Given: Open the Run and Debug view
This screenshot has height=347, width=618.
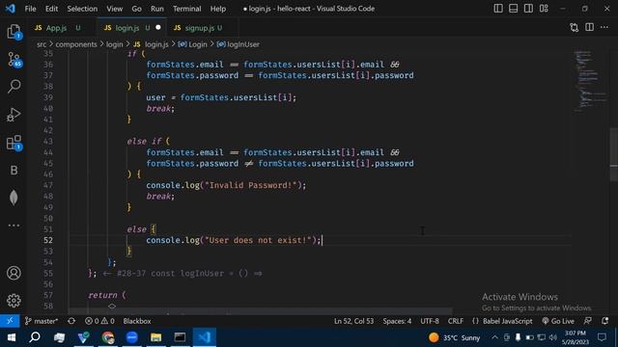Looking at the screenshot, I should [x=14, y=115].
